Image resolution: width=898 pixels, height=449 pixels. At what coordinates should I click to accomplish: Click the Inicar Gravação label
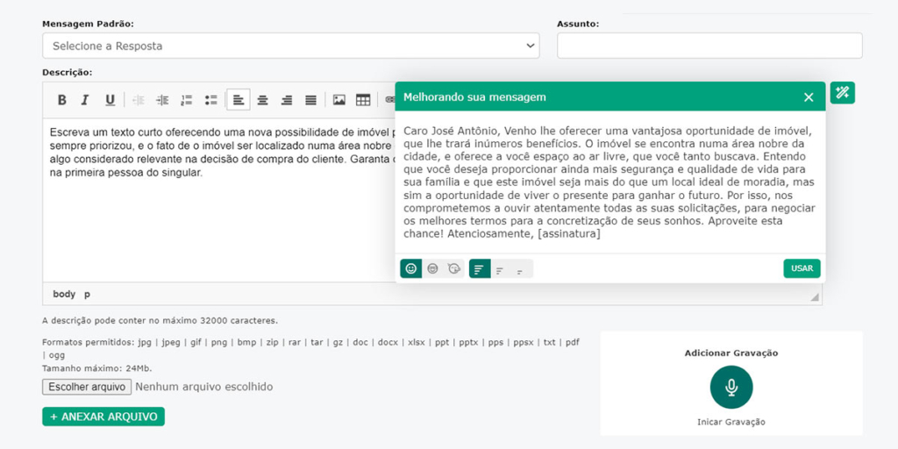pos(731,422)
